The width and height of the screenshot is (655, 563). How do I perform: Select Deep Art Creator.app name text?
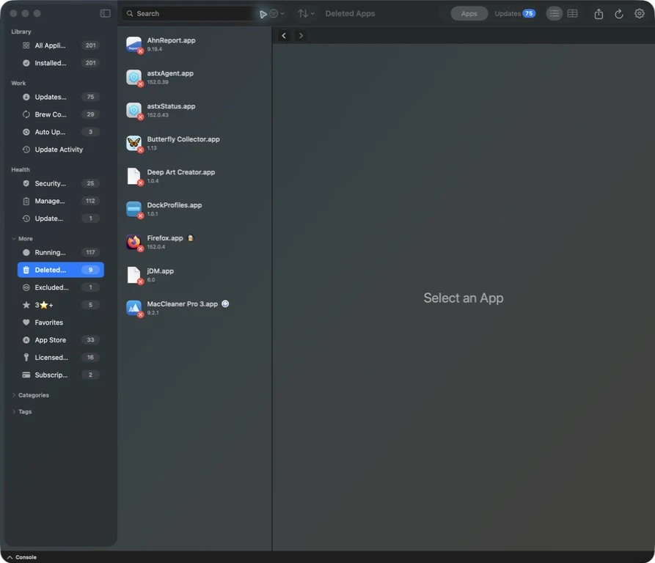[x=181, y=172]
